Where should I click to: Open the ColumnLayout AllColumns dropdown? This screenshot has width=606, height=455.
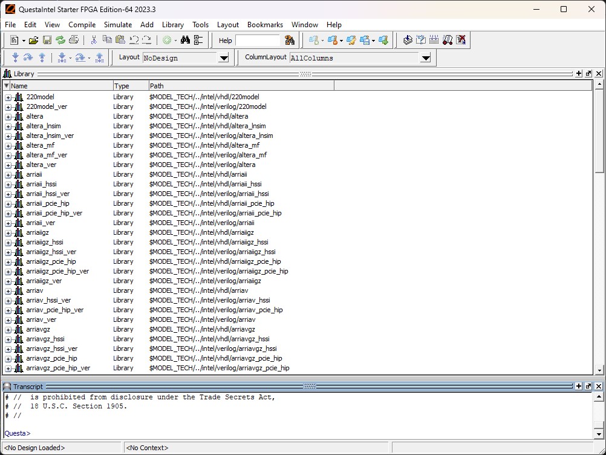[x=426, y=58]
